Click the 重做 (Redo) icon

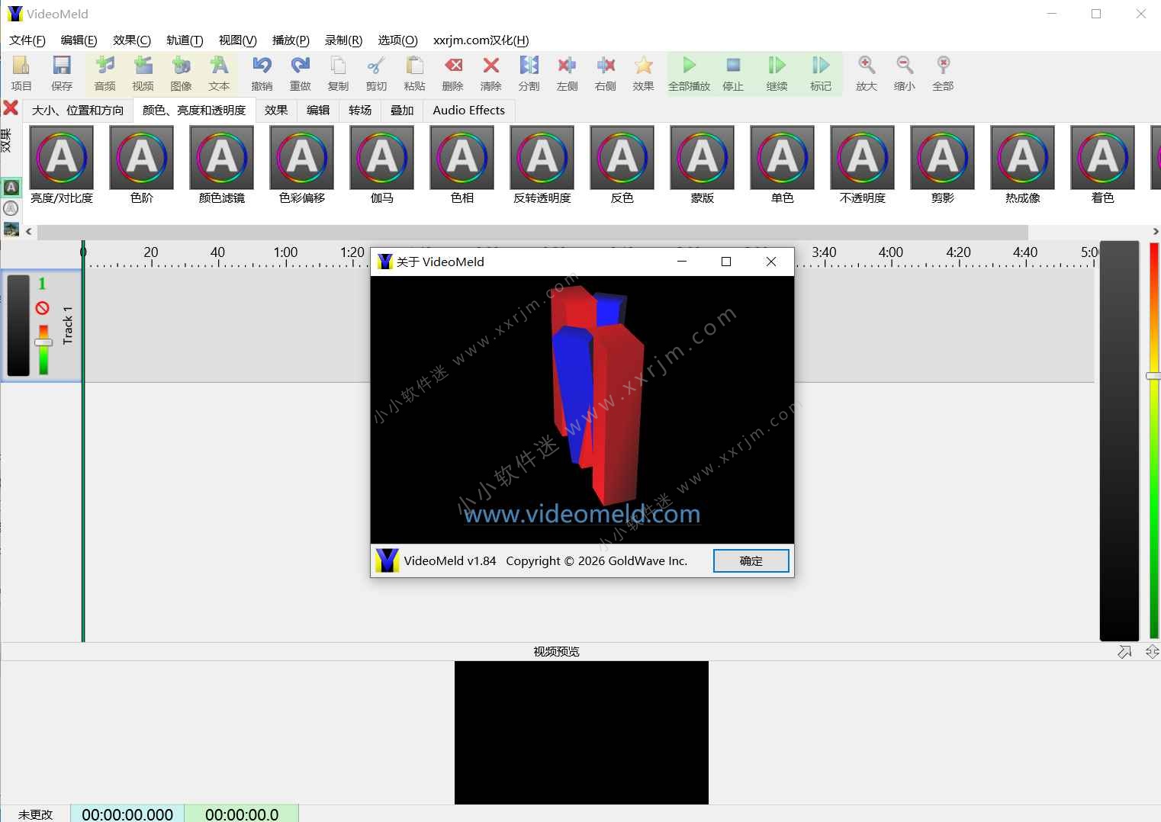(x=301, y=74)
